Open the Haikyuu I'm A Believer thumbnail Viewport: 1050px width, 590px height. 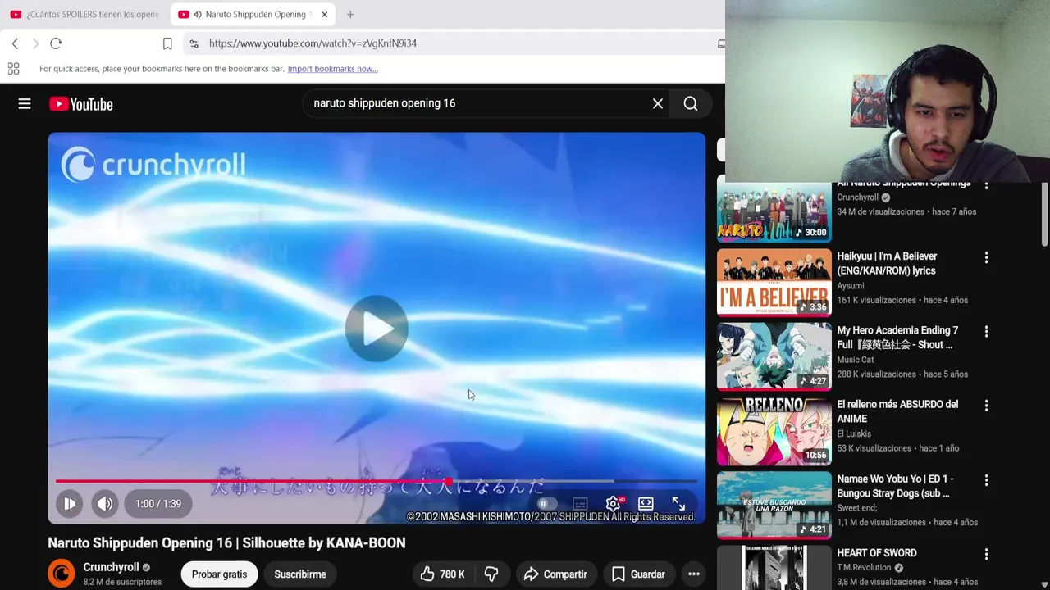click(774, 283)
